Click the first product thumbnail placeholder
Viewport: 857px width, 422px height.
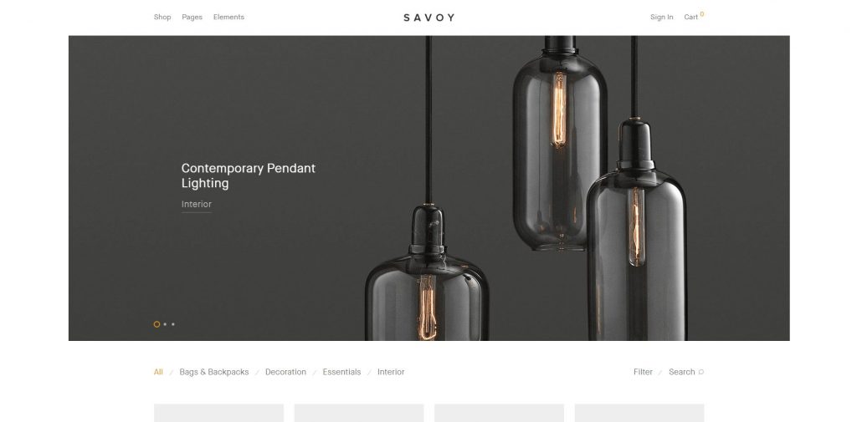pos(218,413)
